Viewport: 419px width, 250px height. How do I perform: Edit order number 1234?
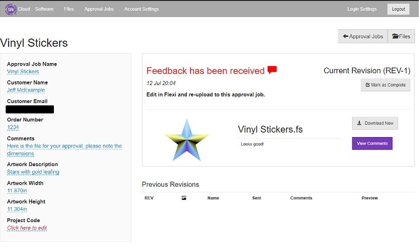[x=13, y=127]
